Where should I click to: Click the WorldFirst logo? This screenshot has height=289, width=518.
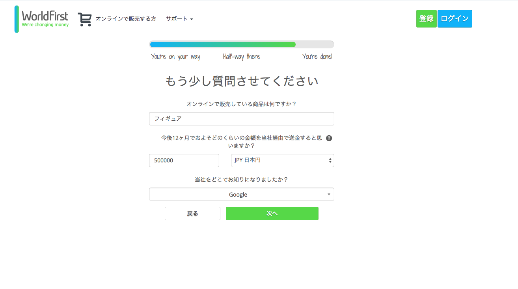42,19
